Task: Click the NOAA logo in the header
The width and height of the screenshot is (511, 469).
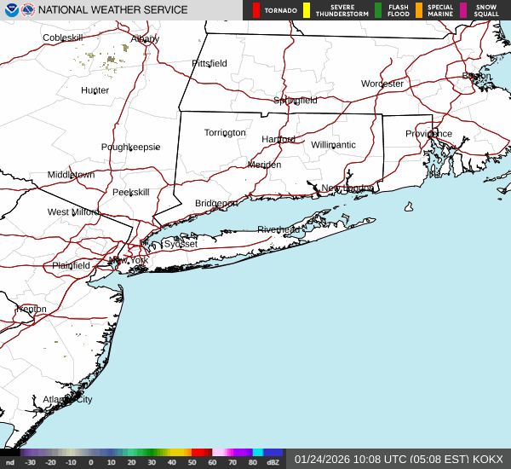Action: pyautogui.click(x=11, y=10)
